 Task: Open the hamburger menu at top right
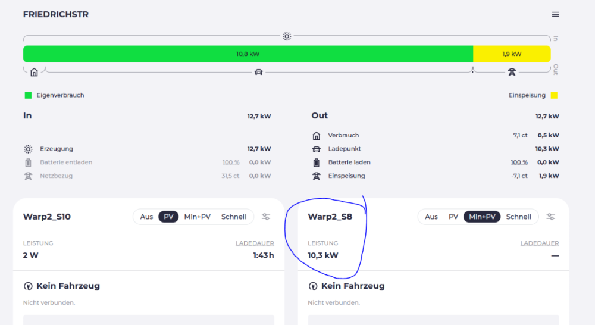click(555, 14)
